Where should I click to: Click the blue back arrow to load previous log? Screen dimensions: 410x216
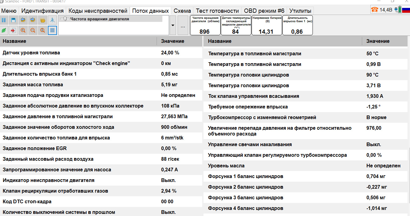click(x=23, y=20)
